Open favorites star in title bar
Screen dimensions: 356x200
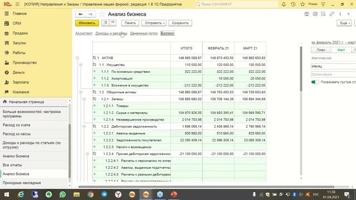pos(303,4)
